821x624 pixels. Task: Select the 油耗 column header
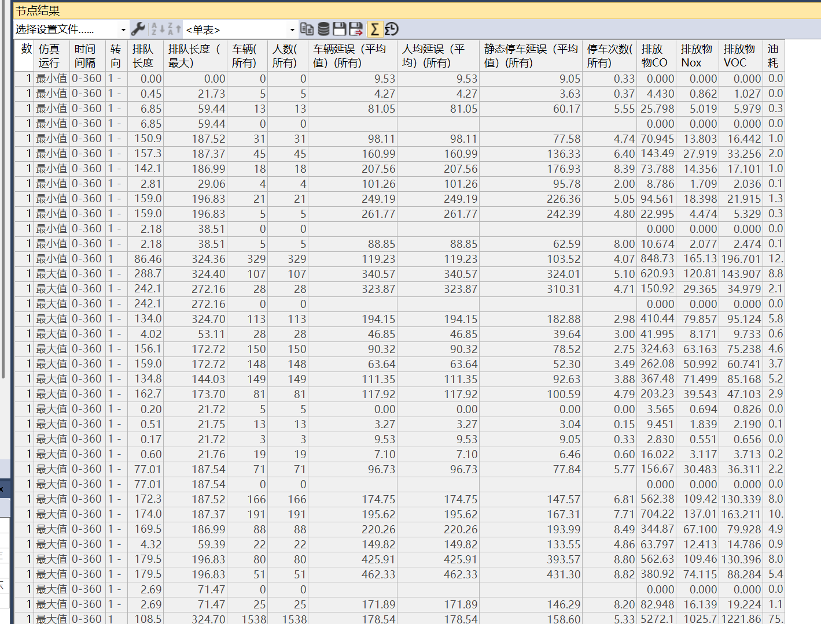pyautogui.click(x=774, y=56)
